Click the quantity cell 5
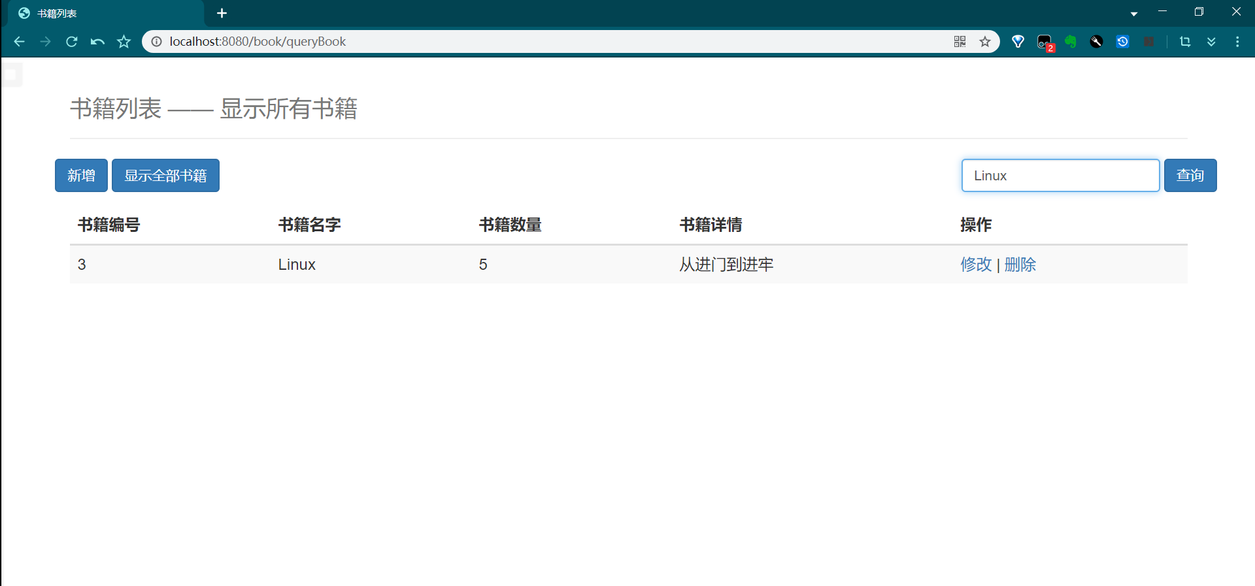The width and height of the screenshot is (1255, 586). [x=483, y=265]
